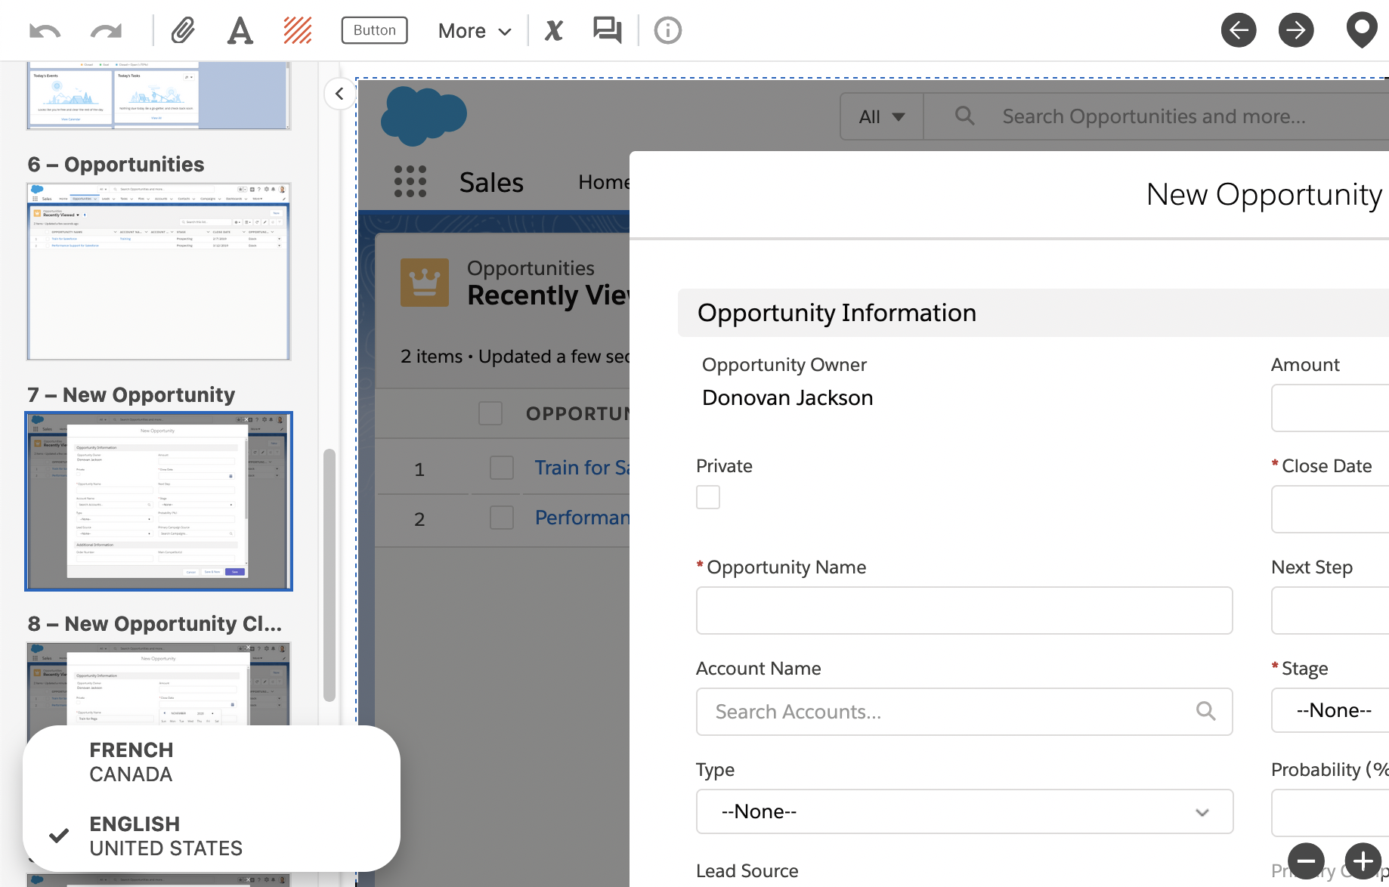This screenshot has height=887, width=1389.
Task: Go to next step with right arrow
Action: coord(1295,31)
